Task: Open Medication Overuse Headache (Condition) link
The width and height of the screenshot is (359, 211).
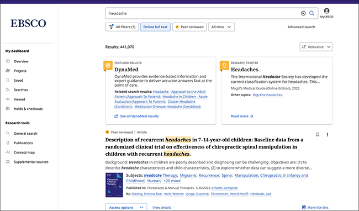Action: coord(167,107)
